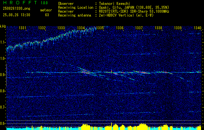Click the yellow signal-level bars below 1337

point(143,126)
